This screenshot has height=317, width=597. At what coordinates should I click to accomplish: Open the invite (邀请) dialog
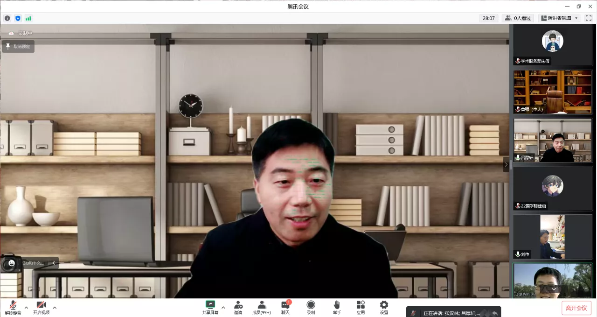[x=238, y=307]
